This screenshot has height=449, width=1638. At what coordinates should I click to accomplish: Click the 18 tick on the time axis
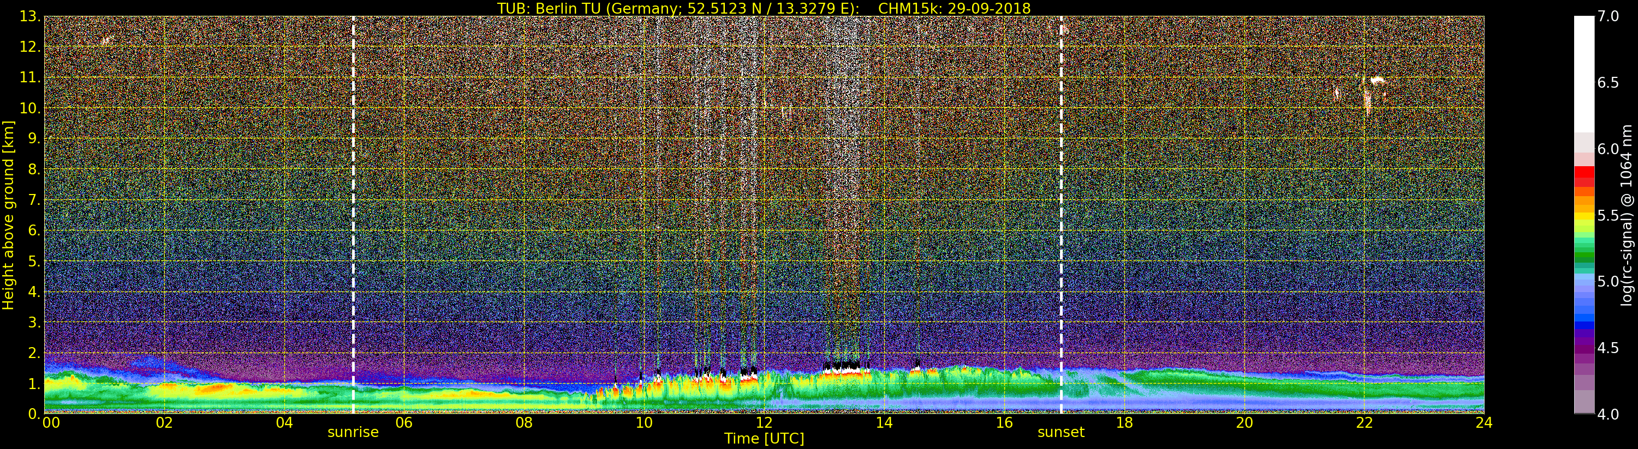pyautogui.click(x=1124, y=423)
